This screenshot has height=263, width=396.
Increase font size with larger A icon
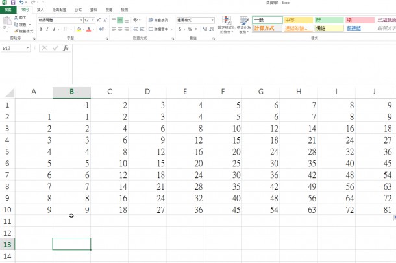99,20
